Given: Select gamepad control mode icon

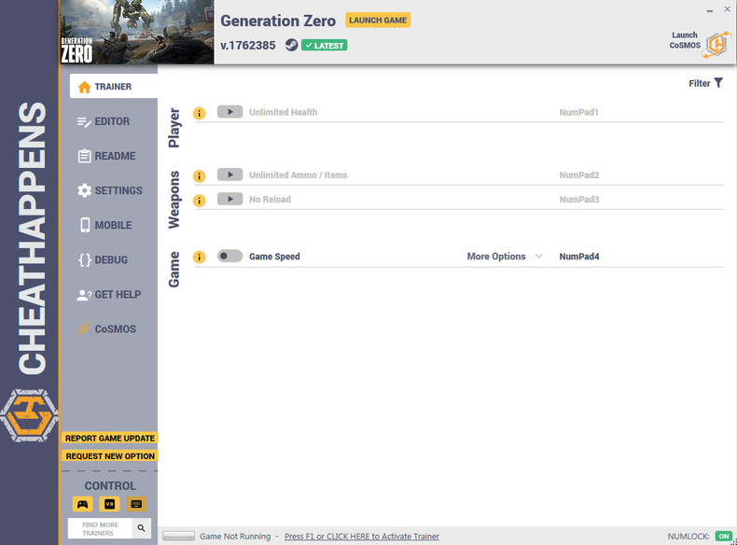Looking at the screenshot, I should 83,504.
